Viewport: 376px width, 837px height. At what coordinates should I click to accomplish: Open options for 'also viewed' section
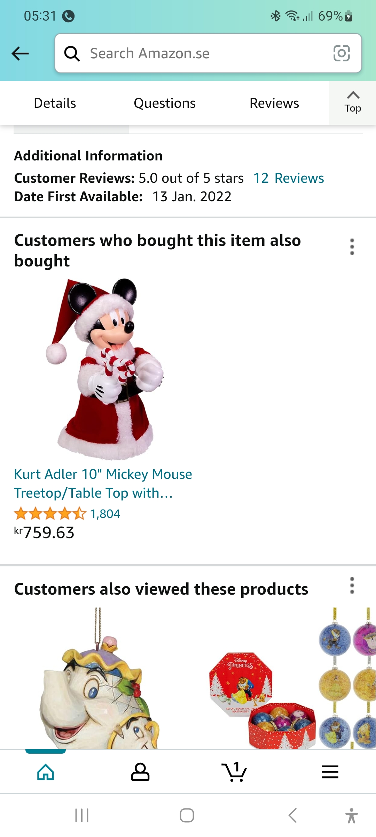click(x=352, y=586)
